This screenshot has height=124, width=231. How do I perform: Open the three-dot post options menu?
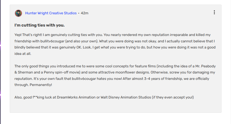click(214, 12)
